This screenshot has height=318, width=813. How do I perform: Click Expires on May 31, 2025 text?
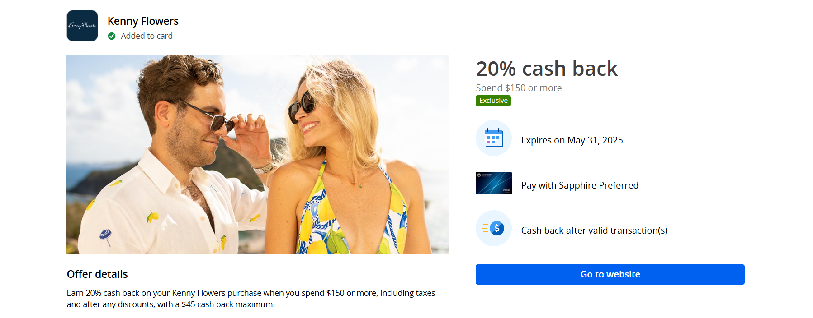(572, 140)
